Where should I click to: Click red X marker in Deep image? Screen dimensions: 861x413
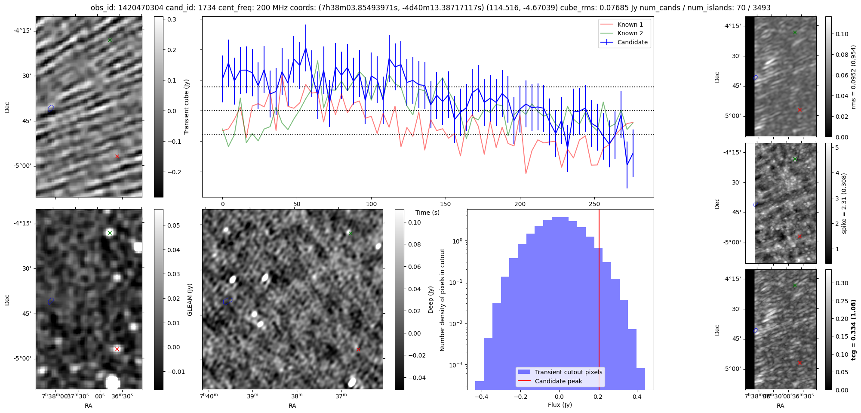[x=358, y=350]
